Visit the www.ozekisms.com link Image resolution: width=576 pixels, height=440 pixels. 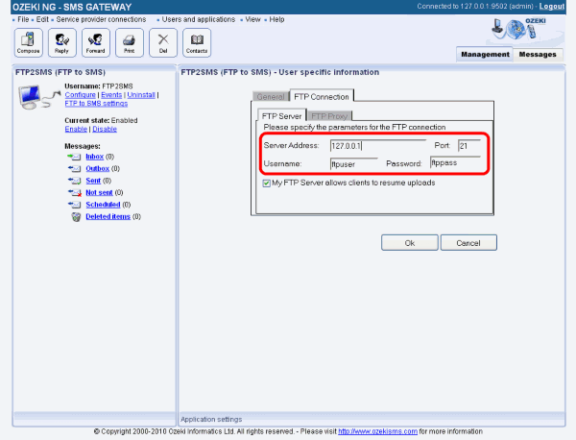point(377,431)
